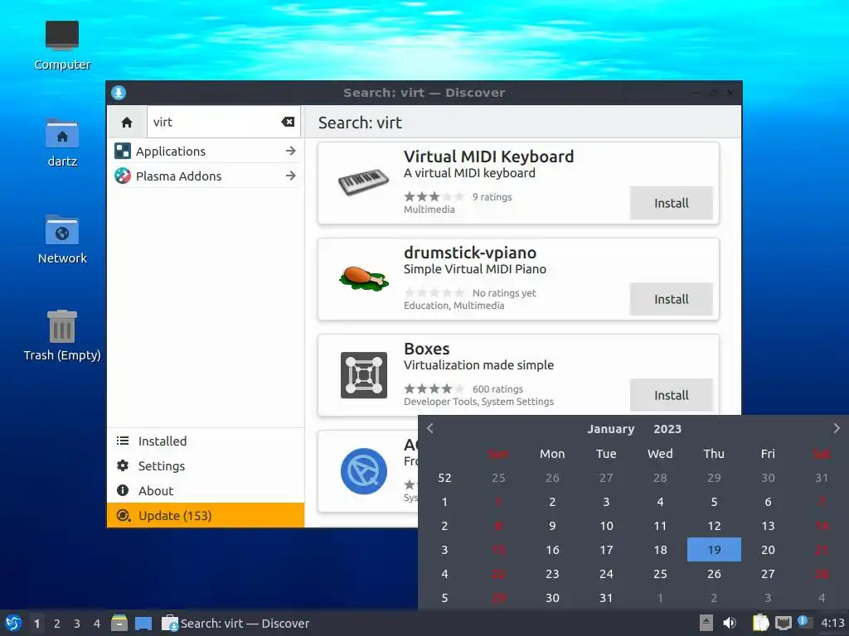Select the Discover taskbar entry
The height and width of the screenshot is (636, 849).
point(236,623)
